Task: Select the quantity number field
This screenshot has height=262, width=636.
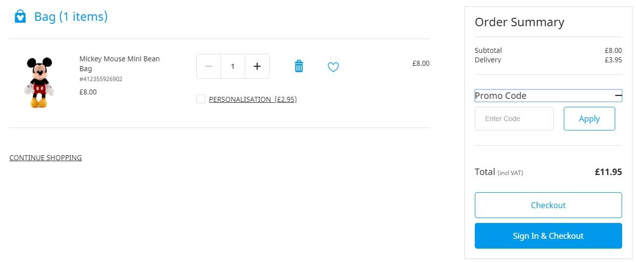Action: click(233, 66)
